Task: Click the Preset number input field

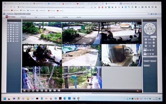Action: pos(145,50)
